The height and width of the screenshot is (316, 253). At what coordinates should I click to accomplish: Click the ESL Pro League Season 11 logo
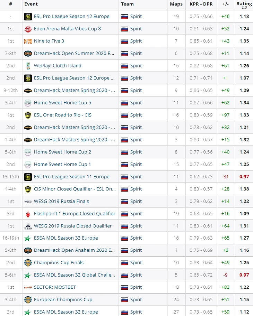28,177
